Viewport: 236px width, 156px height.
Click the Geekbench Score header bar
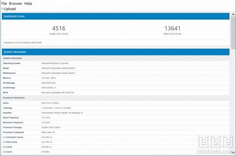coord(116,16)
